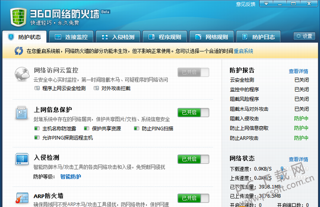The width and height of the screenshot is (320, 207).
Task: Click the document icon for 上网信息保护
Action: pos(21,113)
